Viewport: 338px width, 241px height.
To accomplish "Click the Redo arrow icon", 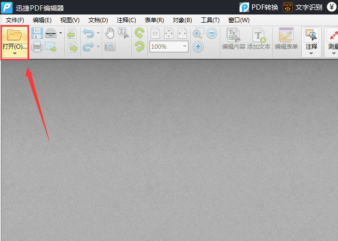I will tap(88, 47).
